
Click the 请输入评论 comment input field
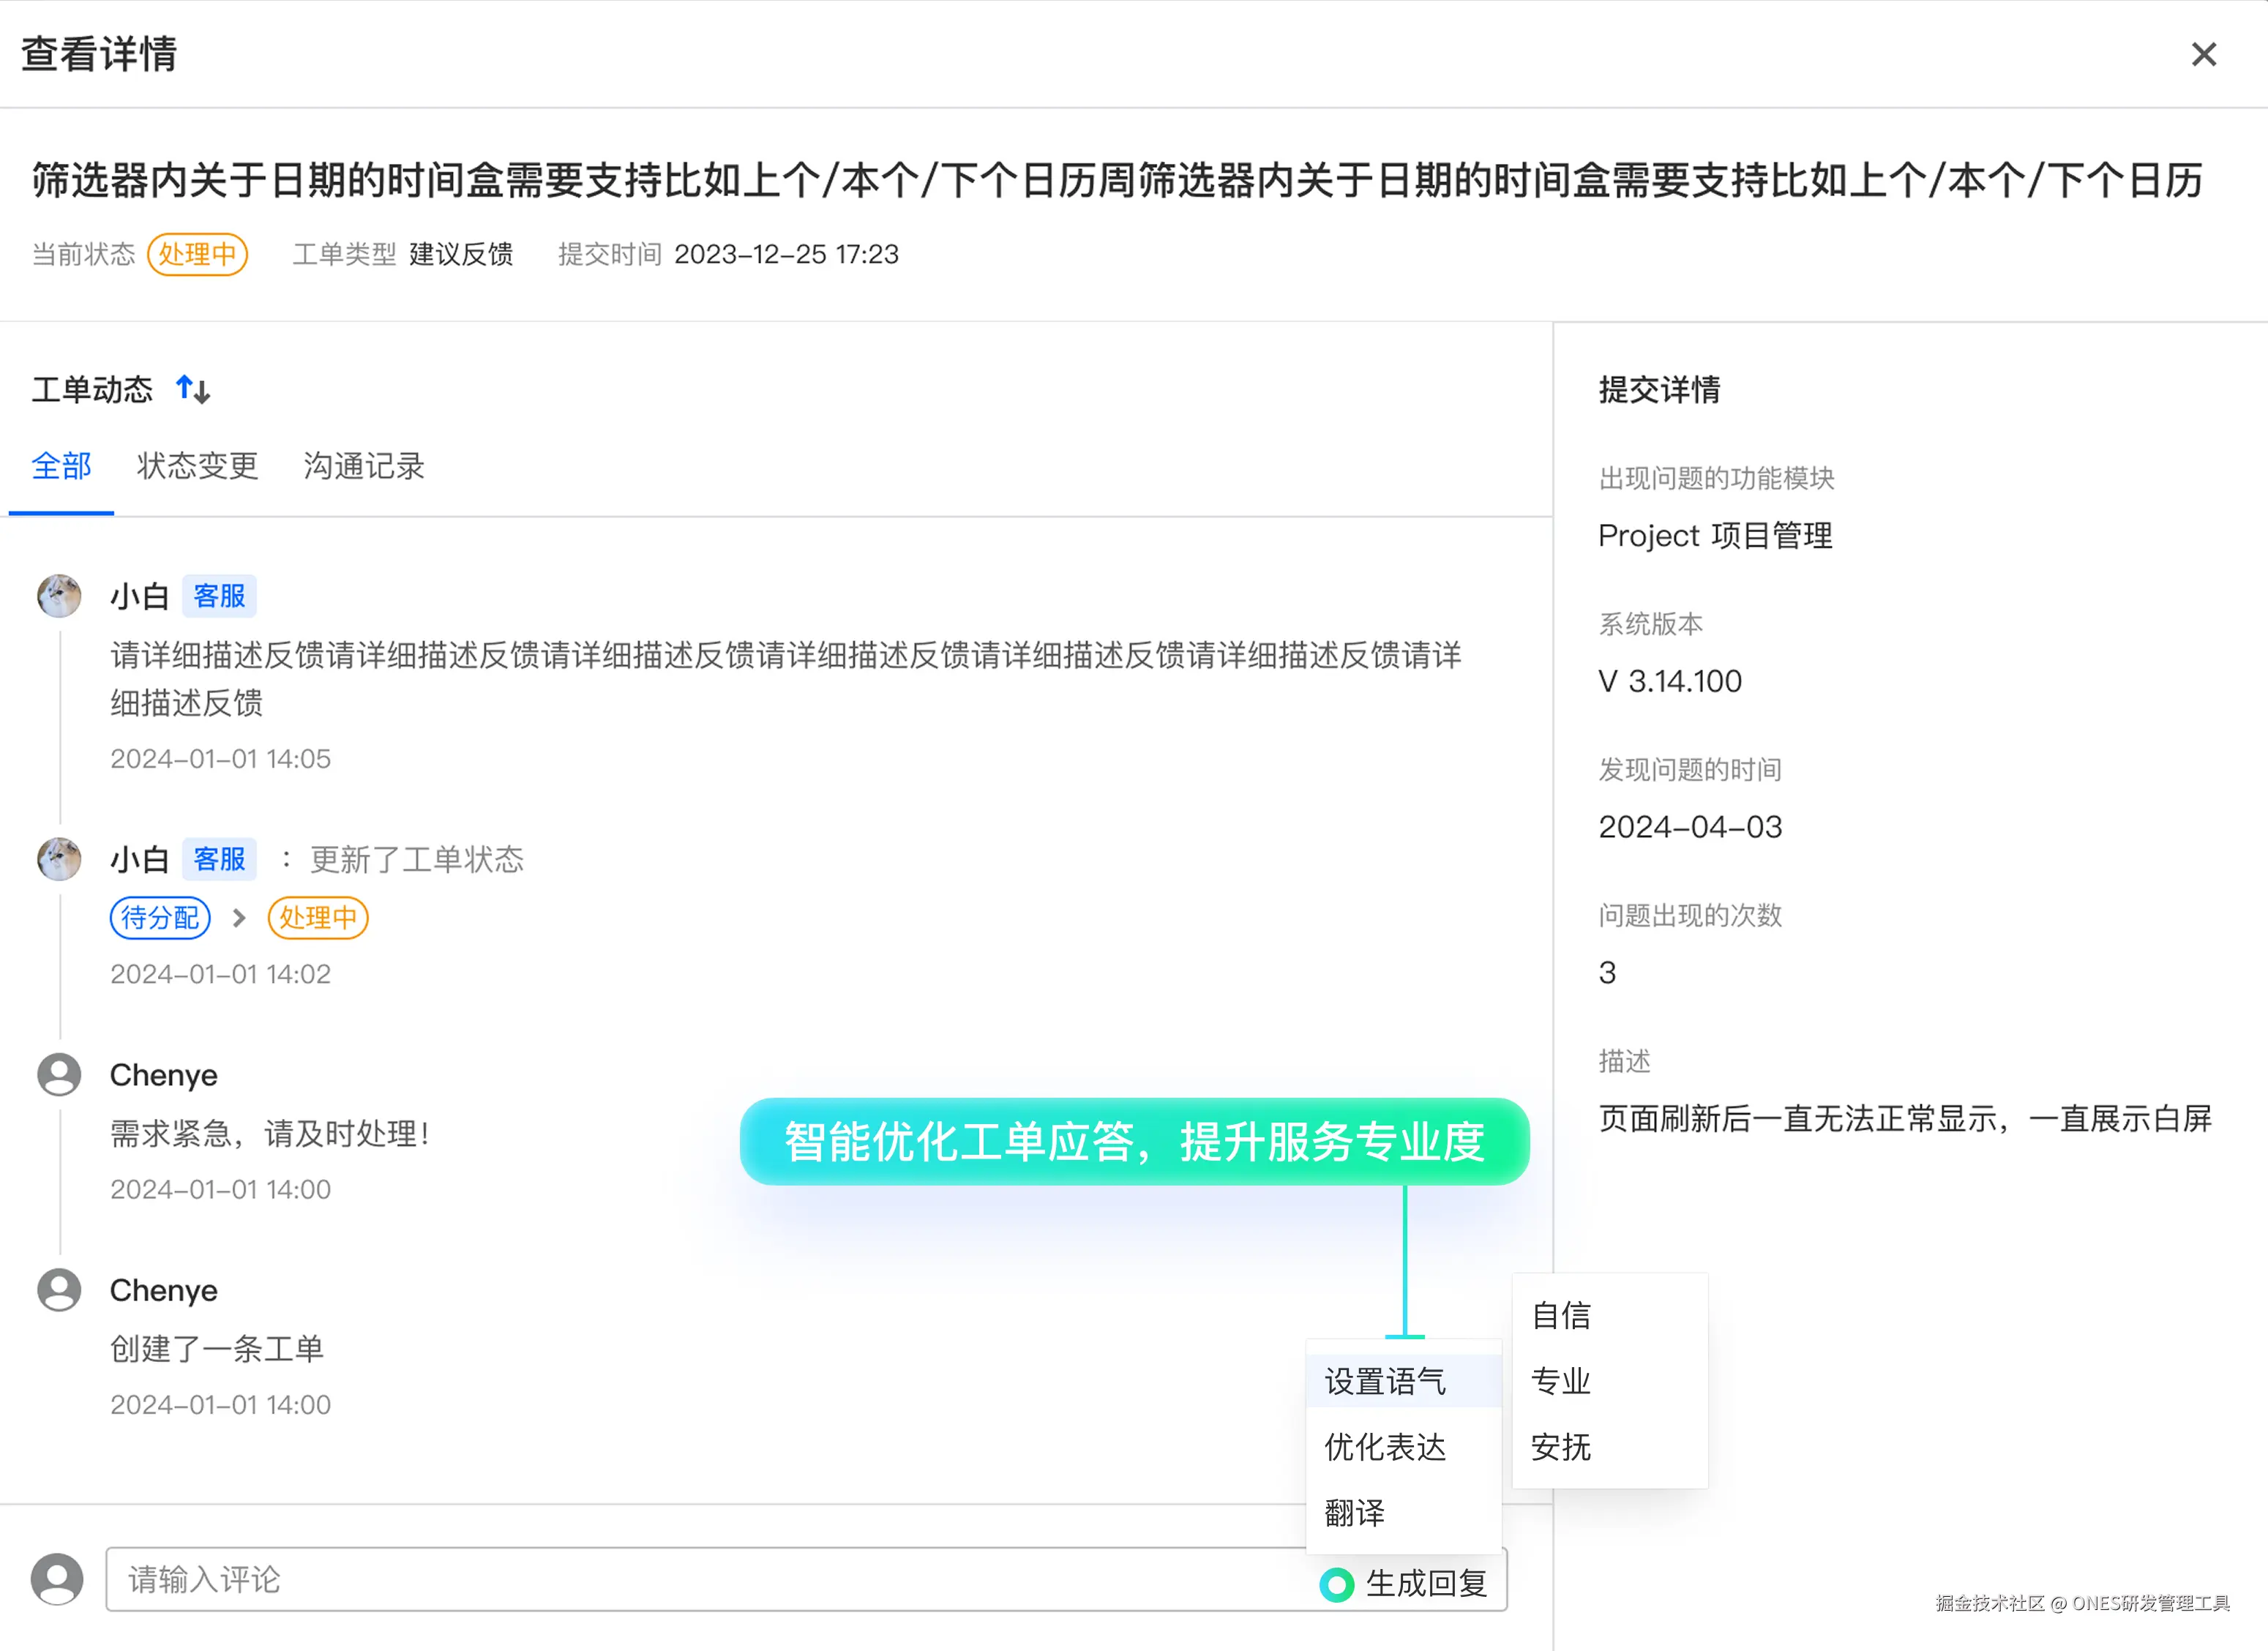coord(700,1580)
